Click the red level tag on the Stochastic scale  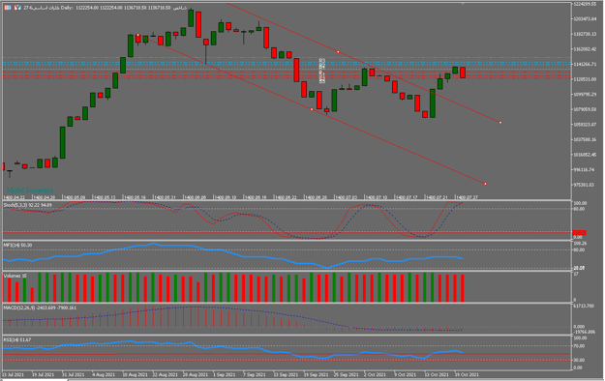pyautogui.click(x=580, y=233)
